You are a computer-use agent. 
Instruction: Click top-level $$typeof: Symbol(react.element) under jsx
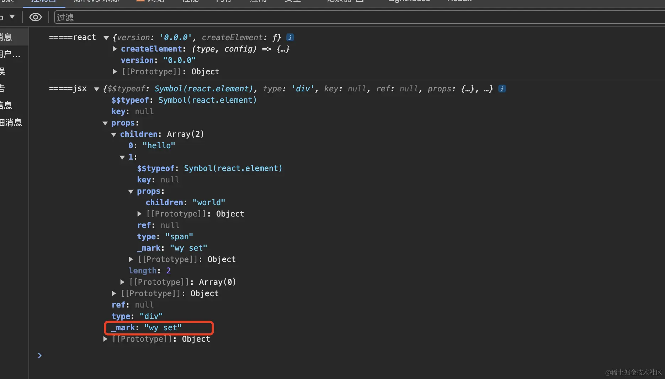click(x=184, y=100)
